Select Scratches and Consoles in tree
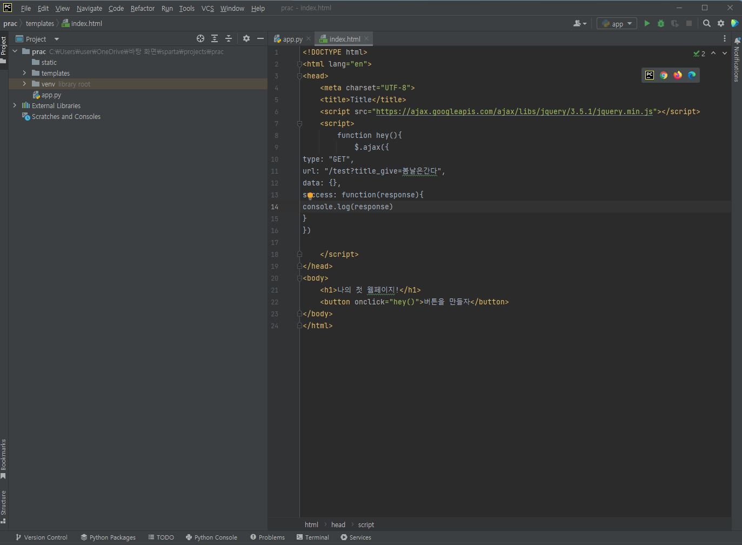The height and width of the screenshot is (545, 742). click(x=61, y=116)
